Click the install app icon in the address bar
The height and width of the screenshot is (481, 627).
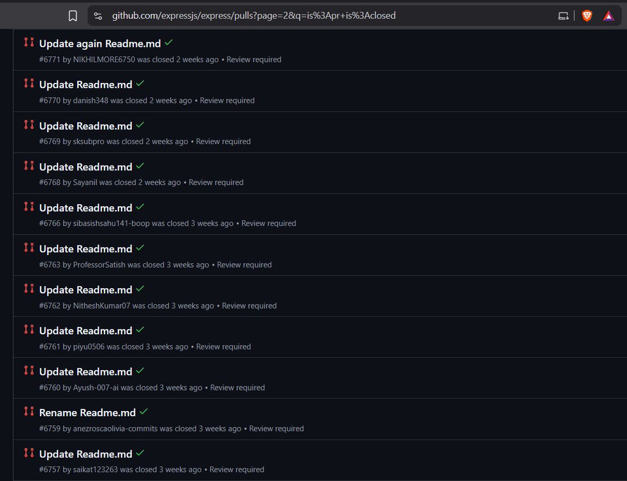pos(563,16)
